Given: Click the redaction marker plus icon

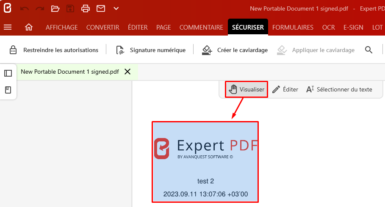Looking at the screenshot, I should (207, 50).
